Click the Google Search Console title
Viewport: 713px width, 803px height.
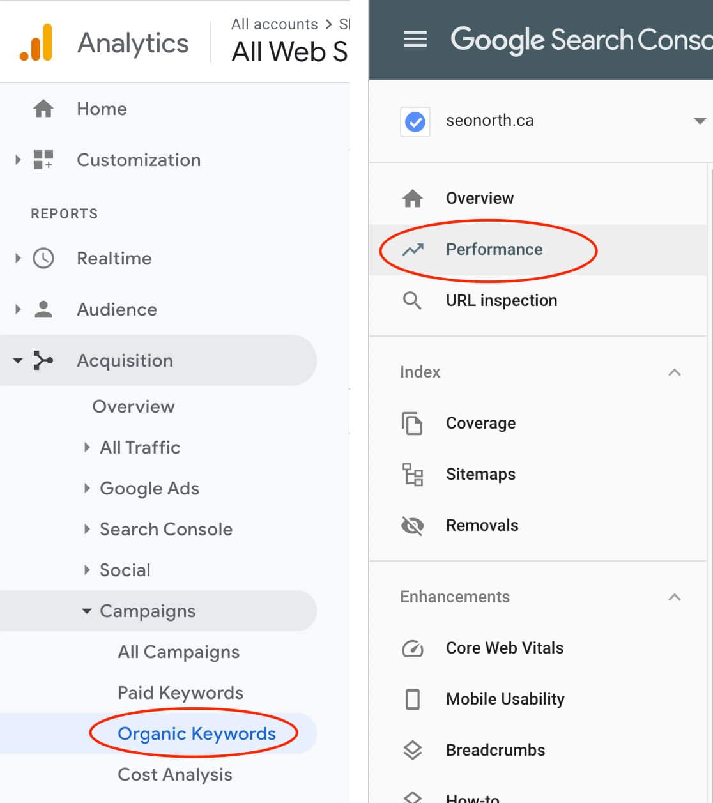[x=581, y=40]
